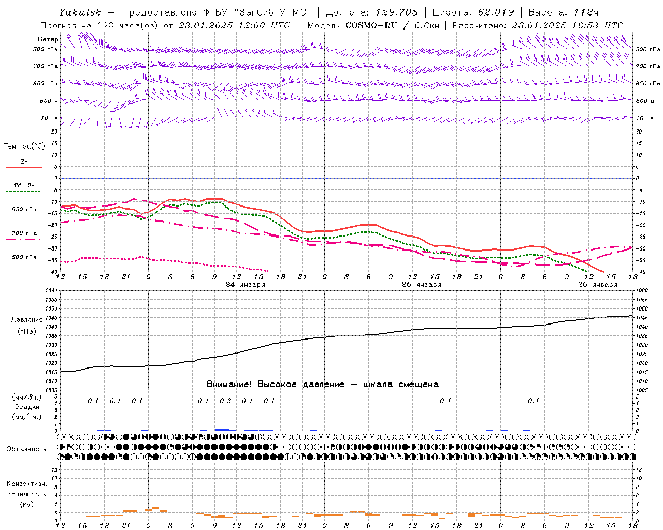The height and width of the screenshot is (530, 663).
Task: Click the 'Облачность' cloud cover label
Action: click(26, 449)
